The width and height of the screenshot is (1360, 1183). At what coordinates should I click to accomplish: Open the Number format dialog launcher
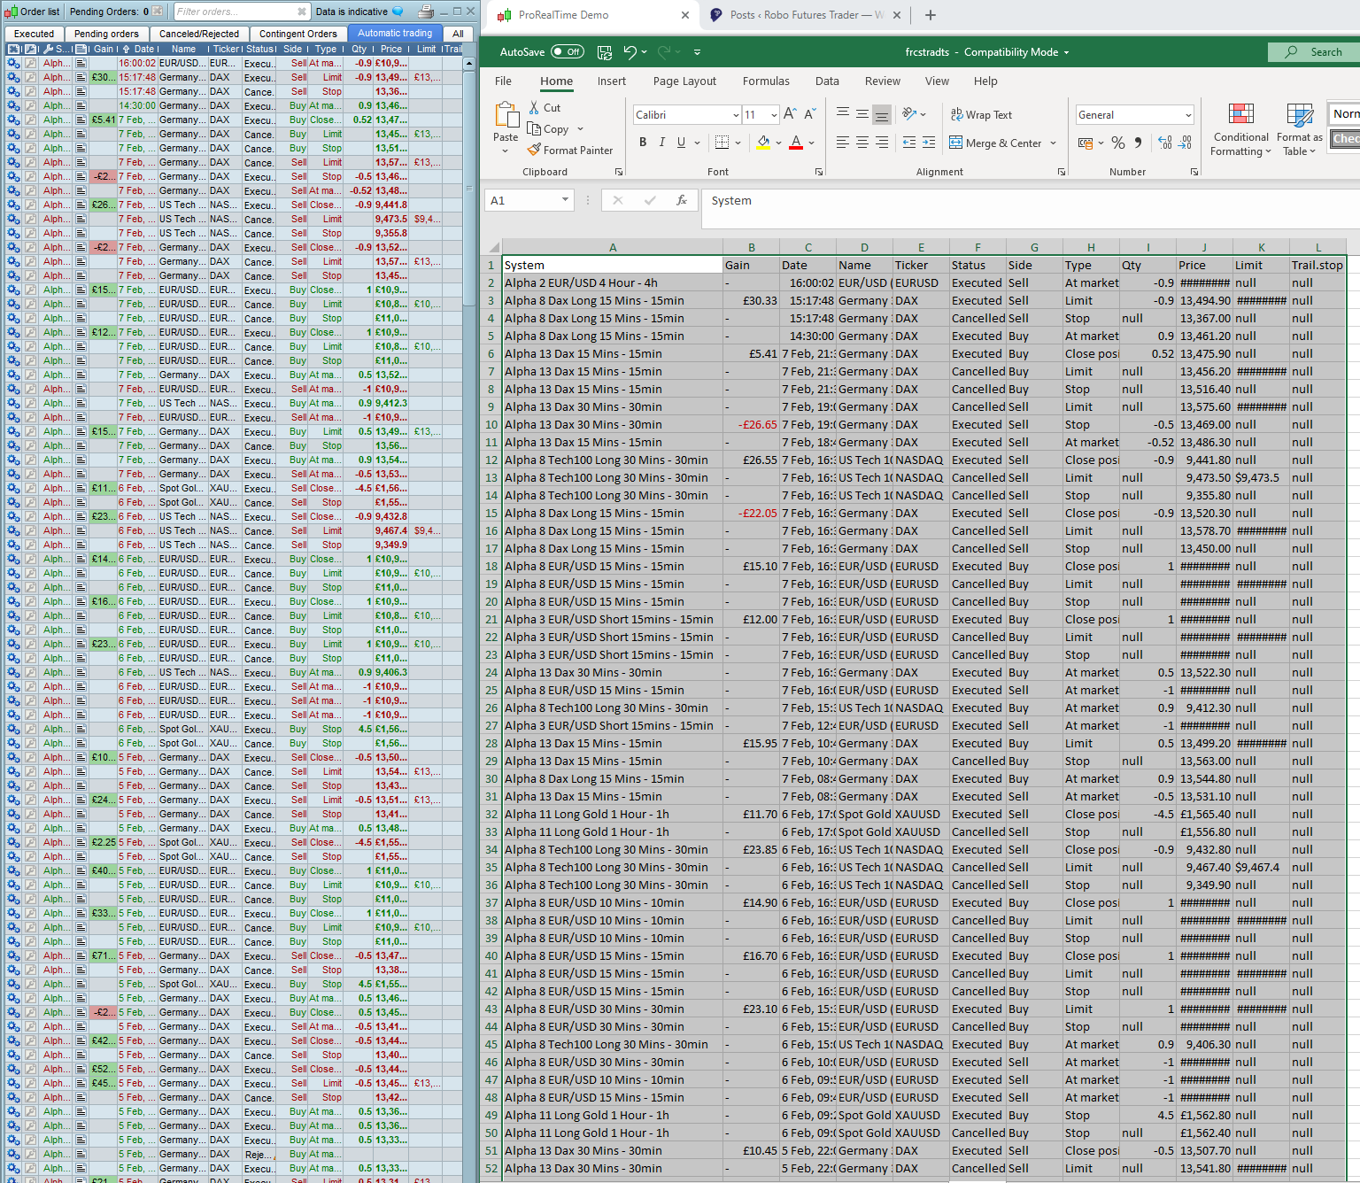pos(1194,172)
